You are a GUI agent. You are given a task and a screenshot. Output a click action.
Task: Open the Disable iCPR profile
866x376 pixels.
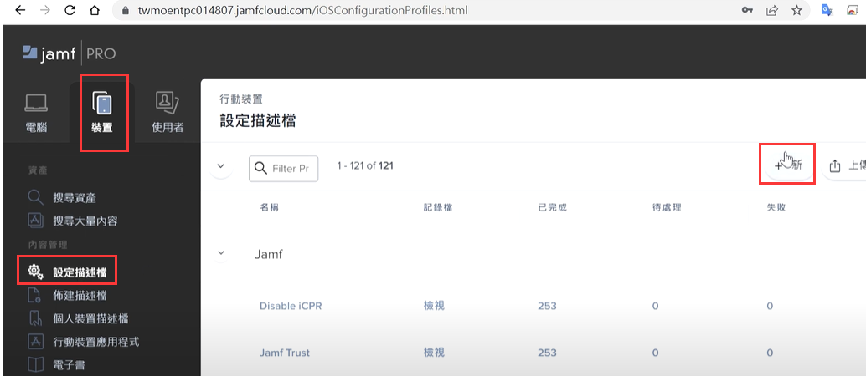[291, 306]
